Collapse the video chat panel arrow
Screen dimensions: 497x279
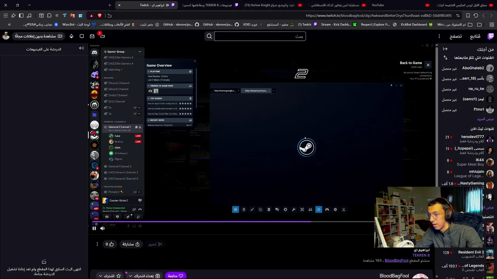[82, 48]
